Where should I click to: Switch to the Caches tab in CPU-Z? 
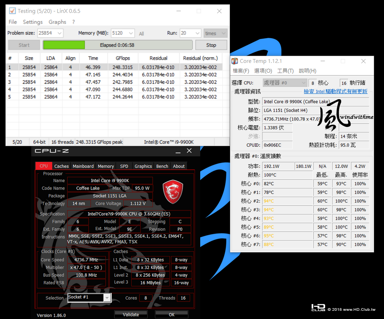61,166
